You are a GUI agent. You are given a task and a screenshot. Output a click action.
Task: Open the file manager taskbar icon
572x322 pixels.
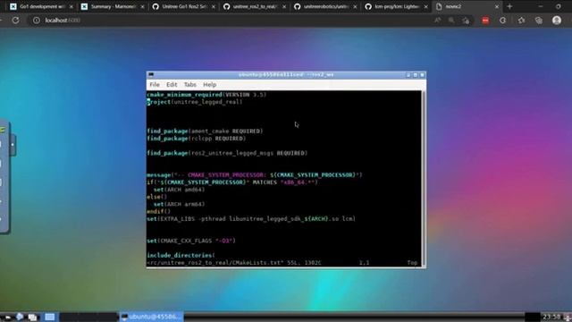coord(20,317)
